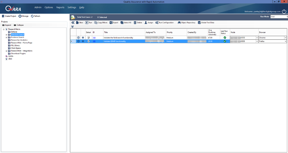Open the Run Mode dropdown
Screen dimensions: 288x153
(287, 16)
